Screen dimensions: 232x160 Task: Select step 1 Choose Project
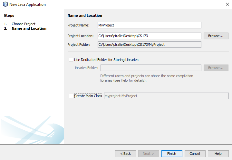[24, 24]
